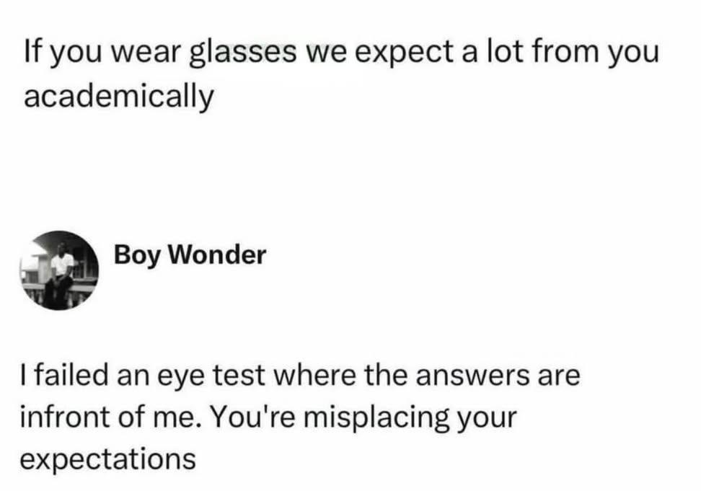Viewport: 701px width, 491px height.
Task: Click the word "If" starting the top post
Action: [x=33, y=51]
